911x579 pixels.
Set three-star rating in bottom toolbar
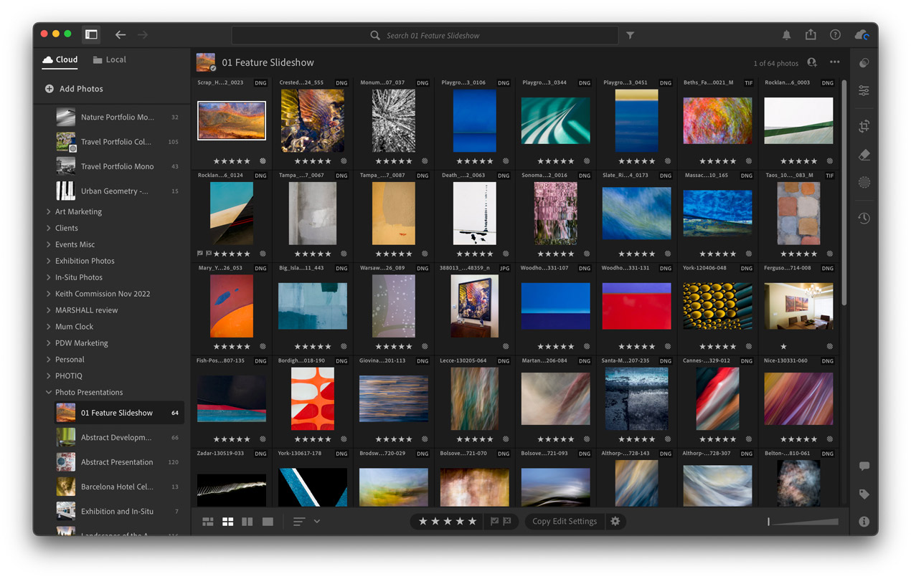click(448, 522)
